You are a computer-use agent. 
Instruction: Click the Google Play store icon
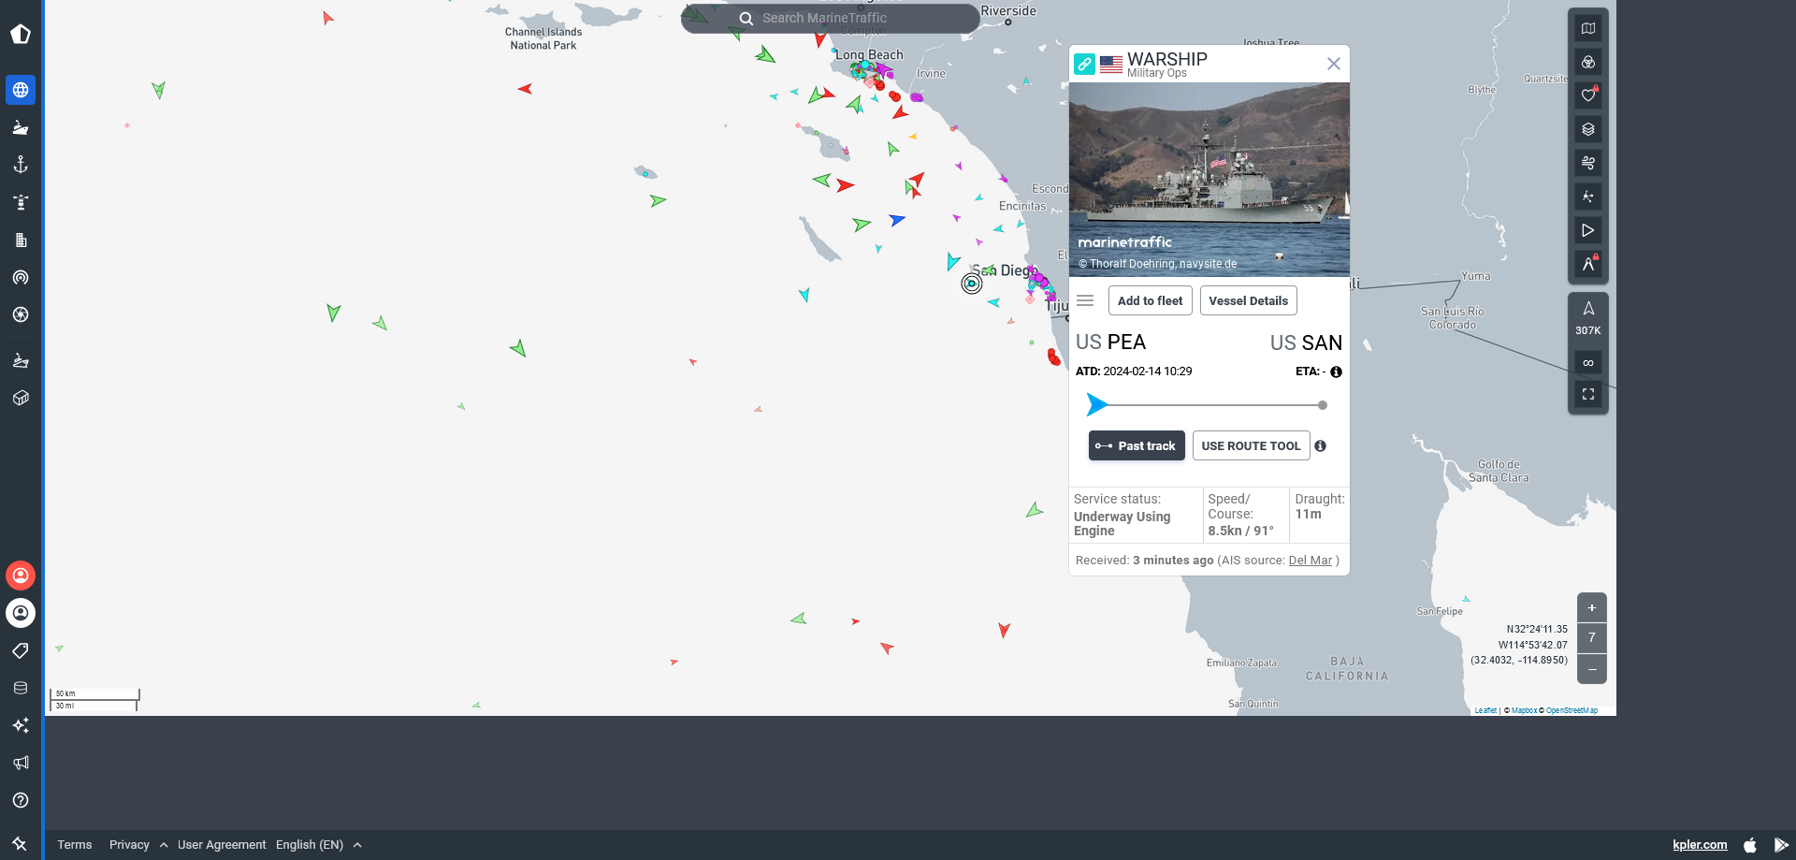1781,844
